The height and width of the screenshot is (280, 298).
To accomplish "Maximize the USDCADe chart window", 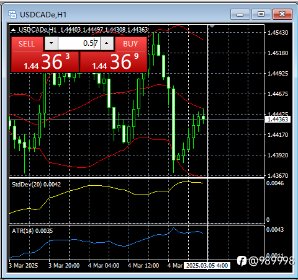I will coord(261,14).
